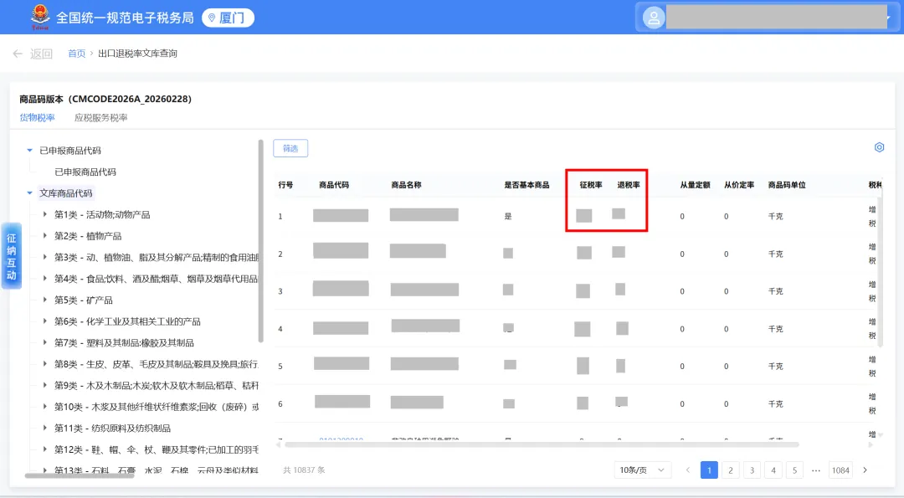Select 第12类 鞋、帽、伞 tree item
The width and height of the screenshot is (904, 498).
[x=157, y=449]
